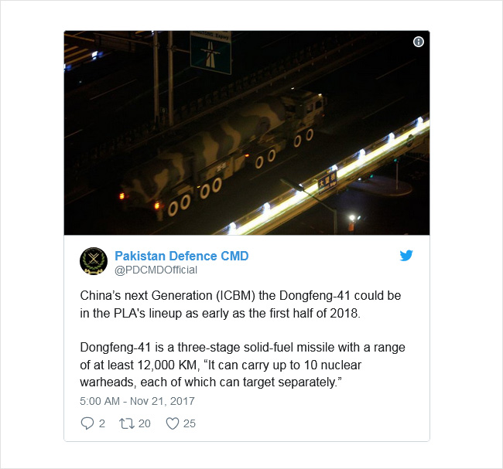Click the like count number 25
Screen dimensions: 503x469
click(x=190, y=423)
